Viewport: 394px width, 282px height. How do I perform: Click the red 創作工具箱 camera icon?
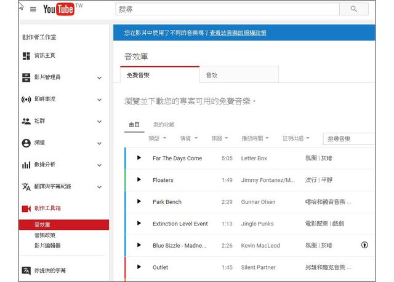(26, 208)
